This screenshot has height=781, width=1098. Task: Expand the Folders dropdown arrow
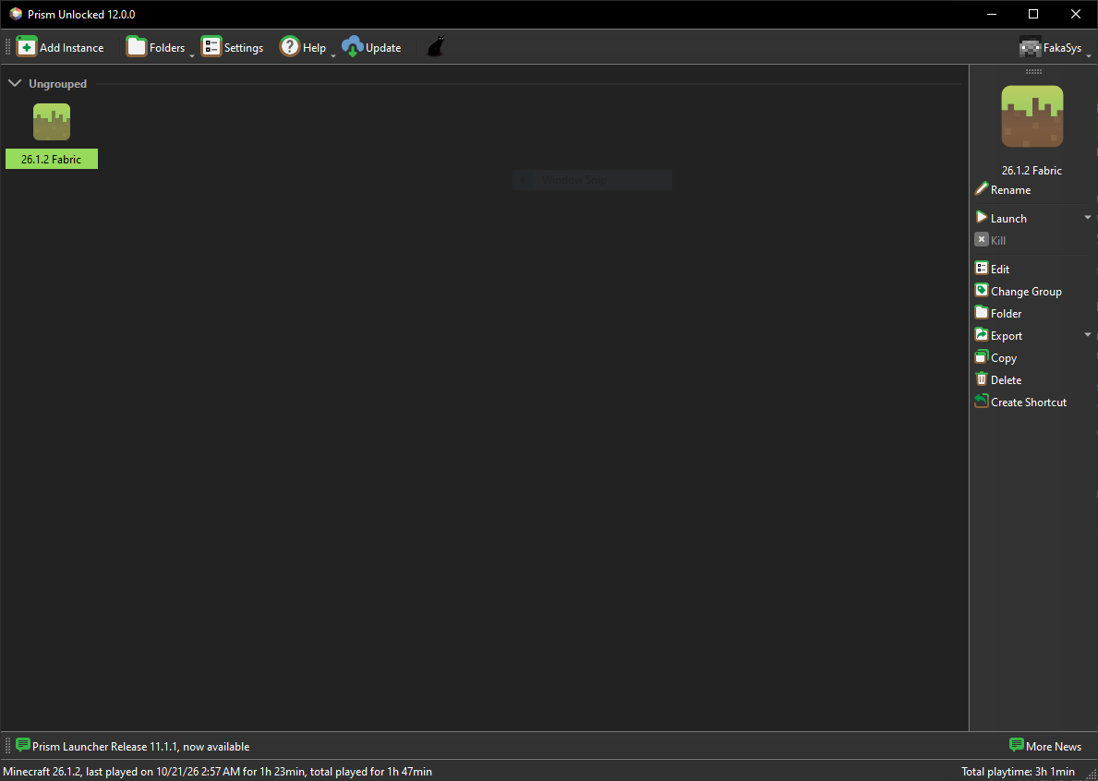(x=192, y=54)
